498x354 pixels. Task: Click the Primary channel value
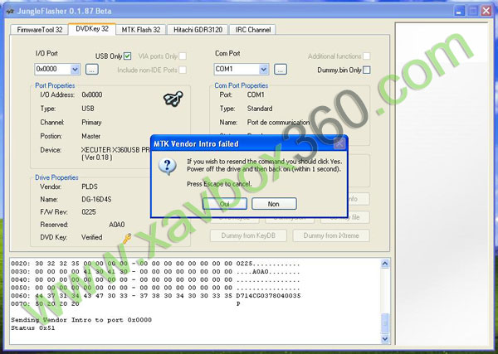click(91, 123)
